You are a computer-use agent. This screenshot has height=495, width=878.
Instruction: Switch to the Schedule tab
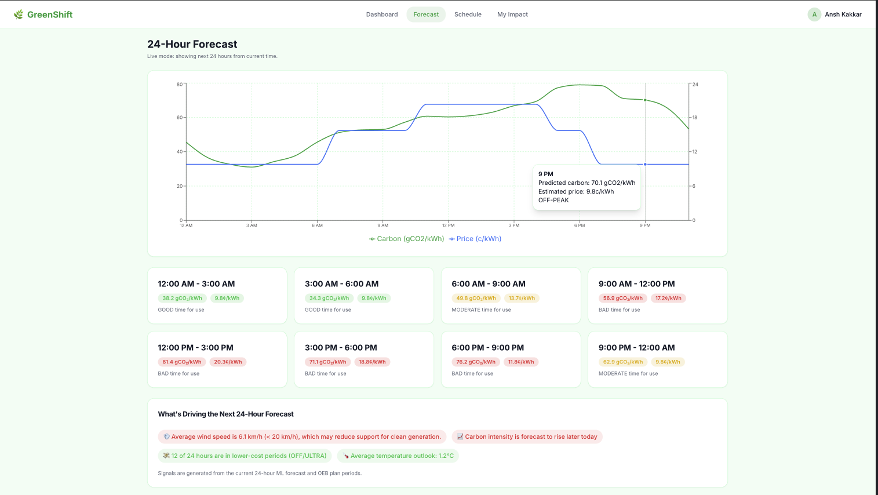coord(468,14)
